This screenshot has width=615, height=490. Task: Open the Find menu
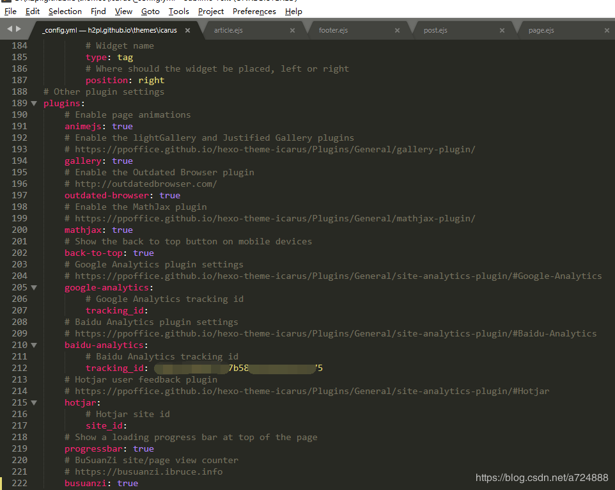pos(98,12)
